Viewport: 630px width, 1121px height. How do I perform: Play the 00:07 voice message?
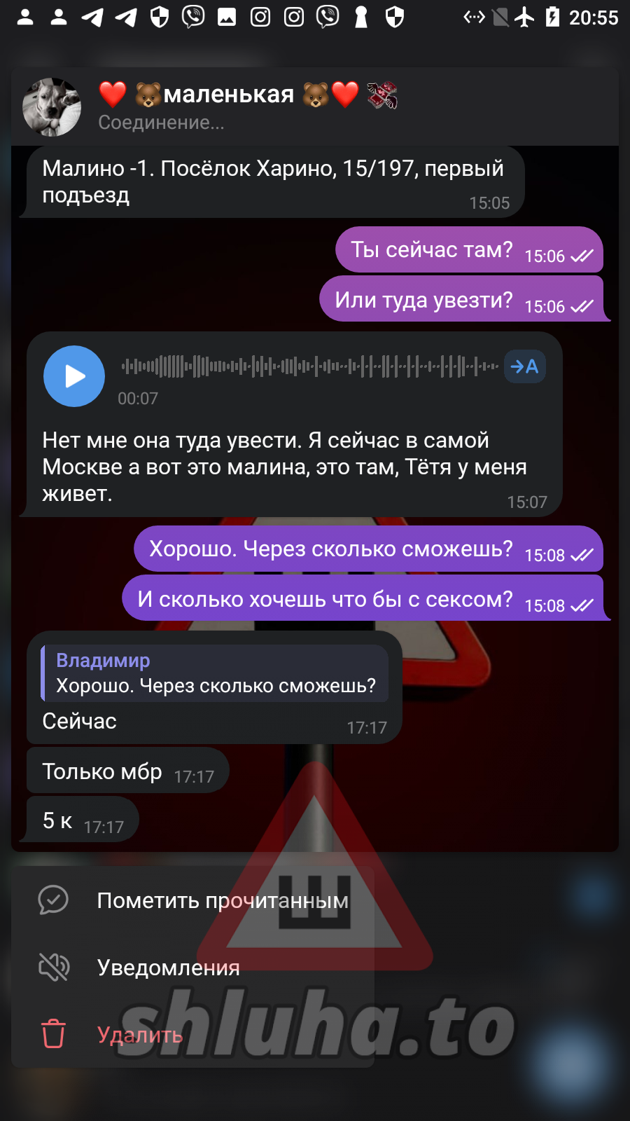tap(74, 376)
